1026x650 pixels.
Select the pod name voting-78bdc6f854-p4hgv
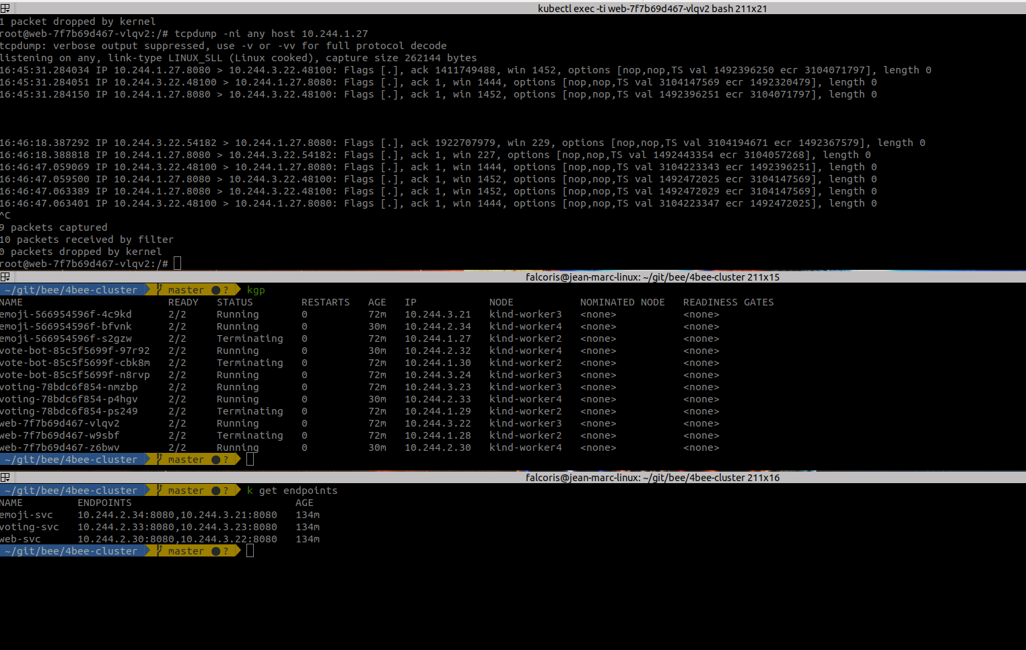69,399
